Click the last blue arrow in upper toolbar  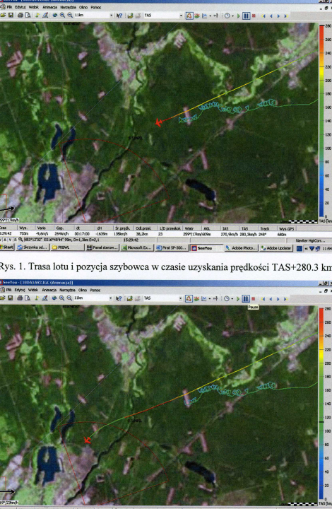[285, 16]
